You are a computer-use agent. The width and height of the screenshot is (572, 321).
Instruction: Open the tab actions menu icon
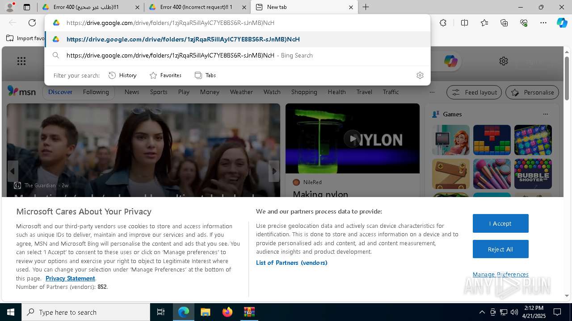27,7
